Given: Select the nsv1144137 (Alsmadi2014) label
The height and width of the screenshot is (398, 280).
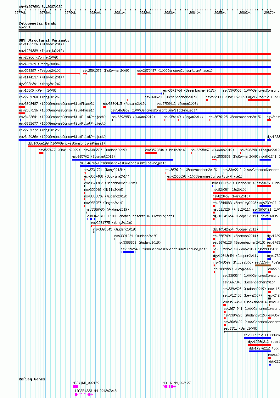Looking at the screenshot, I should [41, 77].
